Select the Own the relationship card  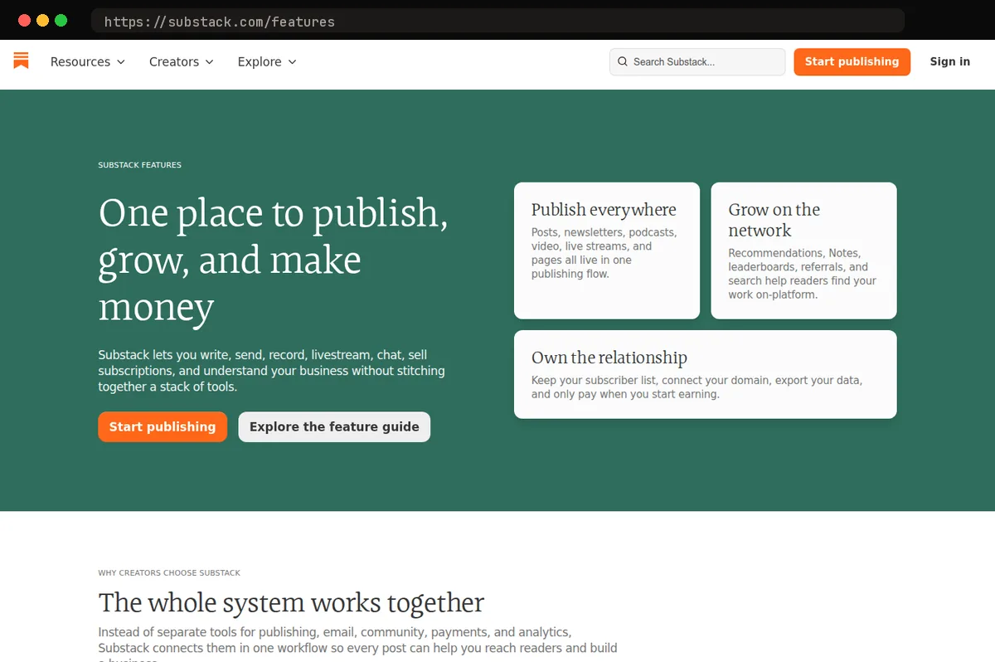[x=706, y=374]
